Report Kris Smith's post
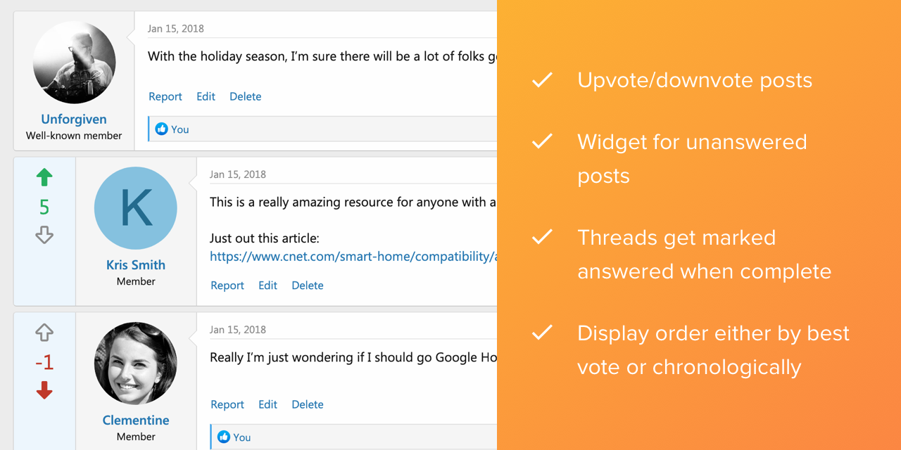Screen dimensions: 901x450 (227, 285)
